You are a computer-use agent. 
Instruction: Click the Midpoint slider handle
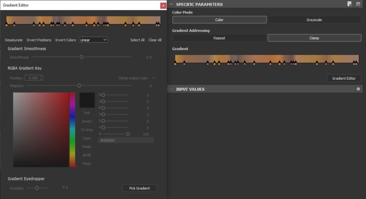point(79,86)
